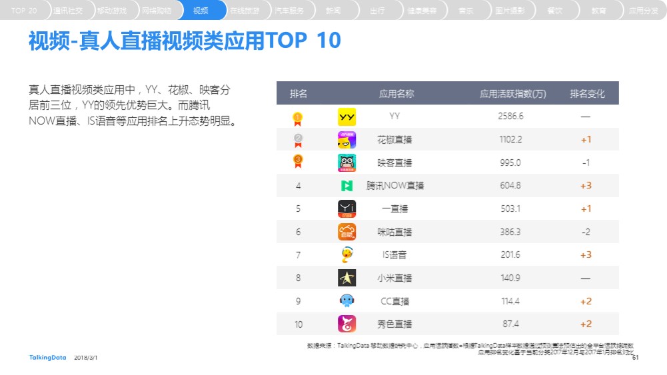The image size is (667, 375).
Task: Select the IS语音 name cell
Action: (x=394, y=254)
